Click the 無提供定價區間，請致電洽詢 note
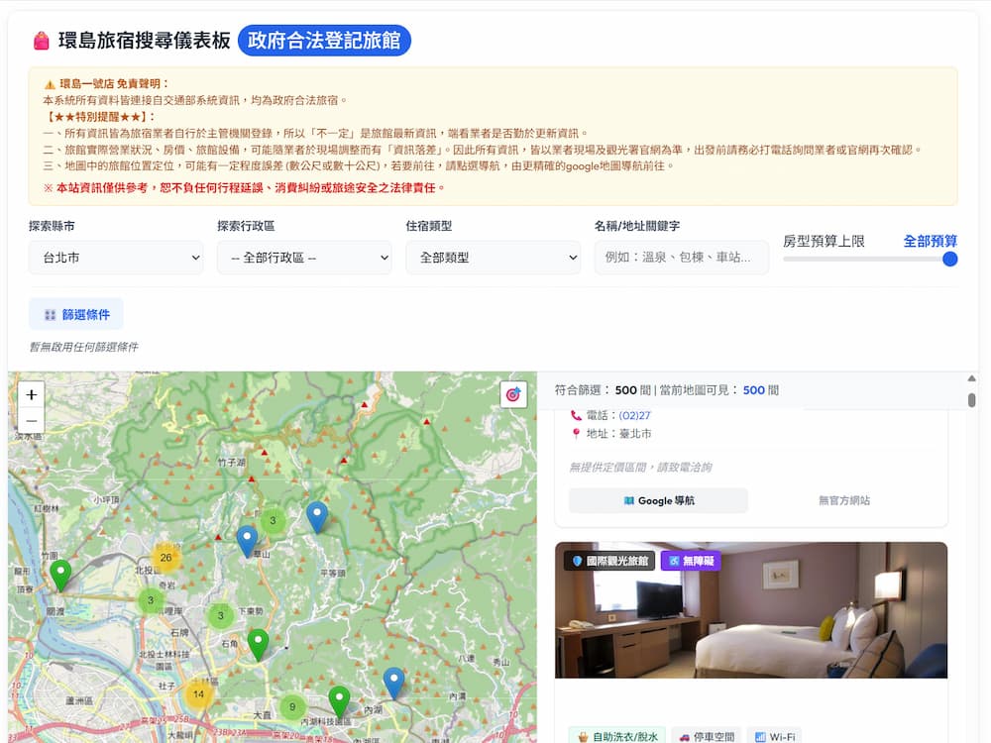Screen dimensions: 991x743 (640, 467)
